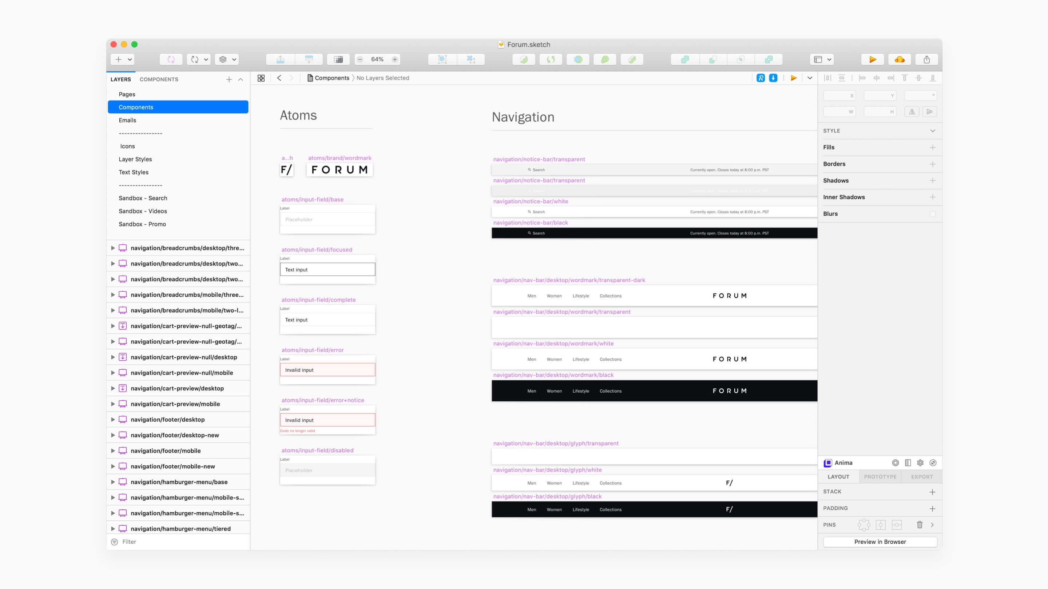Image resolution: width=1048 pixels, height=589 pixels.
Task: Click the X position input field
Action: click(839, 96)
